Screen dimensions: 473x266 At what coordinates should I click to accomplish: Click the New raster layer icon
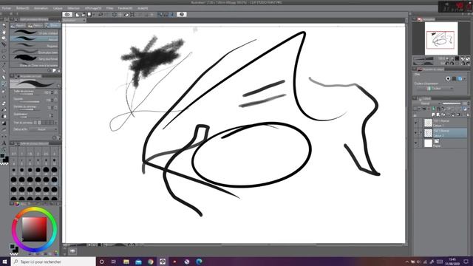(x=434, y=115)
